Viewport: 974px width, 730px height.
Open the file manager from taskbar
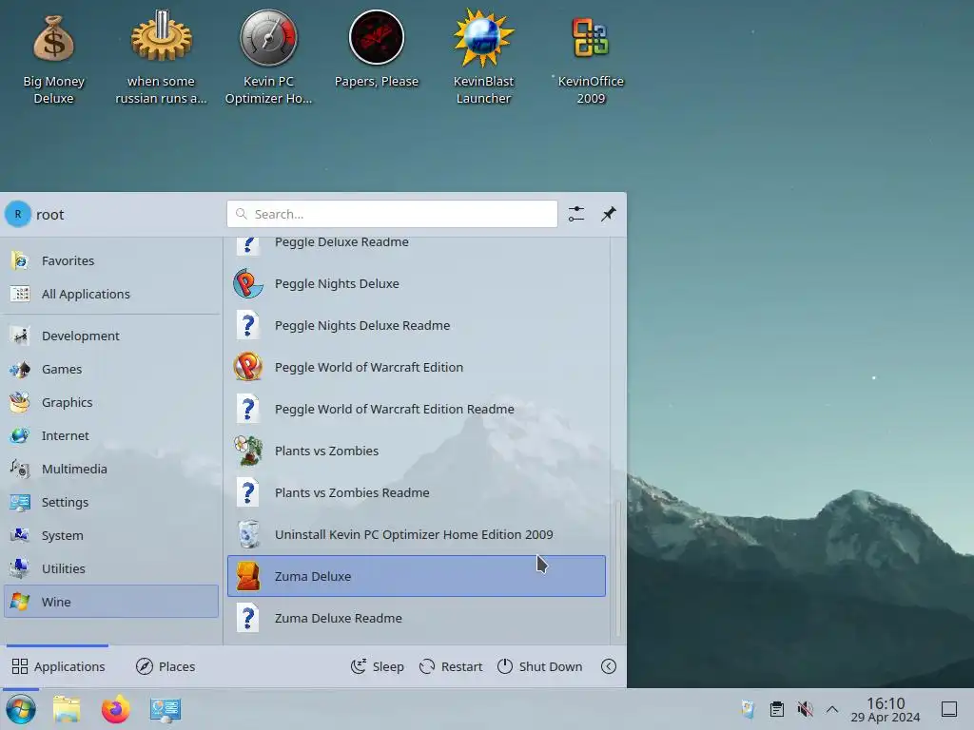coord(67,709)
